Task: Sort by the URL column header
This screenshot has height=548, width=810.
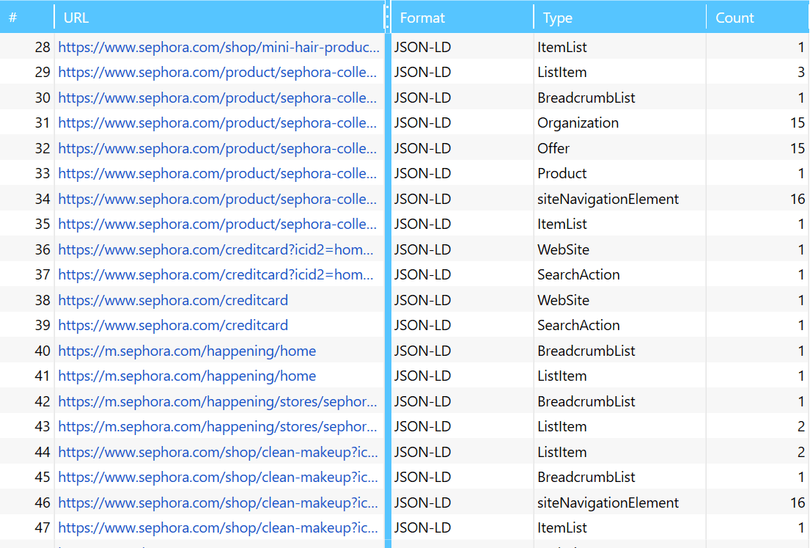Action: (219, 17)
